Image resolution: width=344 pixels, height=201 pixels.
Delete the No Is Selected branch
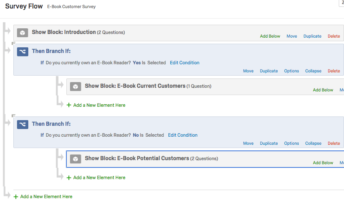pos(334,144)
